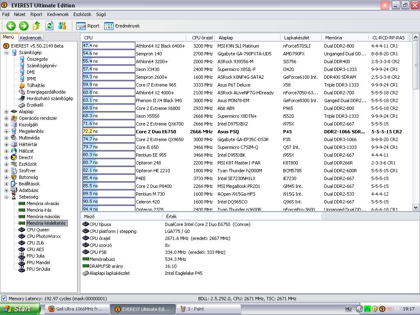Expand the Biztonság tree node

tap(6, 177)
